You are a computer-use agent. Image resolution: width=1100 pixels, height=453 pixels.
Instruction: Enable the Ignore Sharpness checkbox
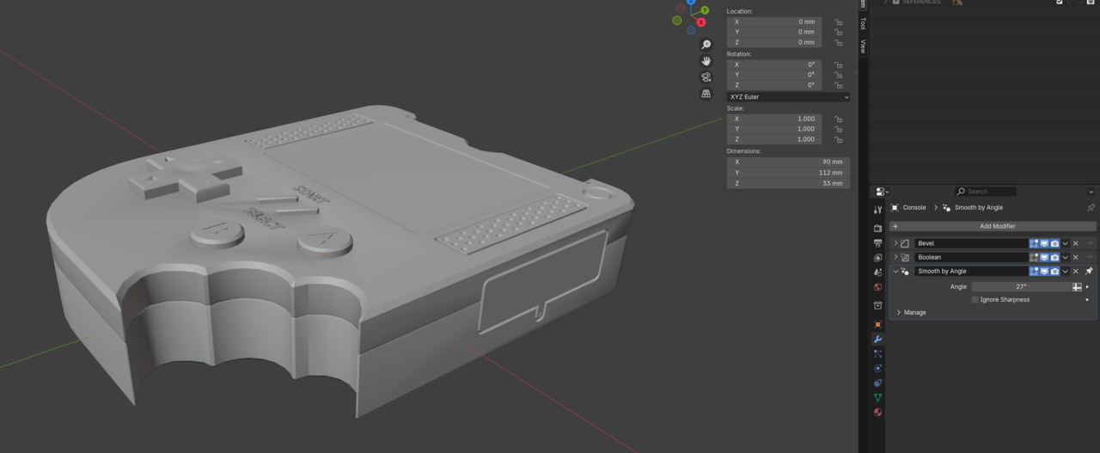(x=975, y=300)
